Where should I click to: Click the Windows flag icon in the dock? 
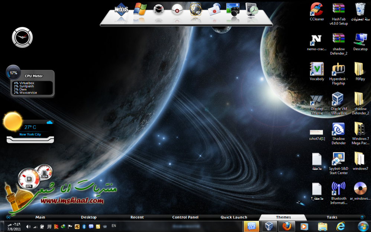click(x=140, y=9)
